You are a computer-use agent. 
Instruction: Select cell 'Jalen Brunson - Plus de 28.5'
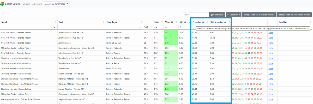(x=81, y=33)
